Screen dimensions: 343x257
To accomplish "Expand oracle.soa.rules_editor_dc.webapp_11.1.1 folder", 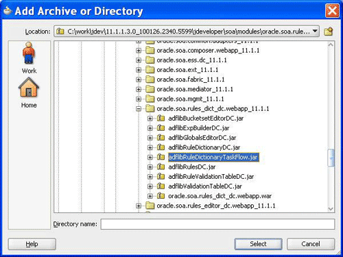I will click(x=139, y=206).
